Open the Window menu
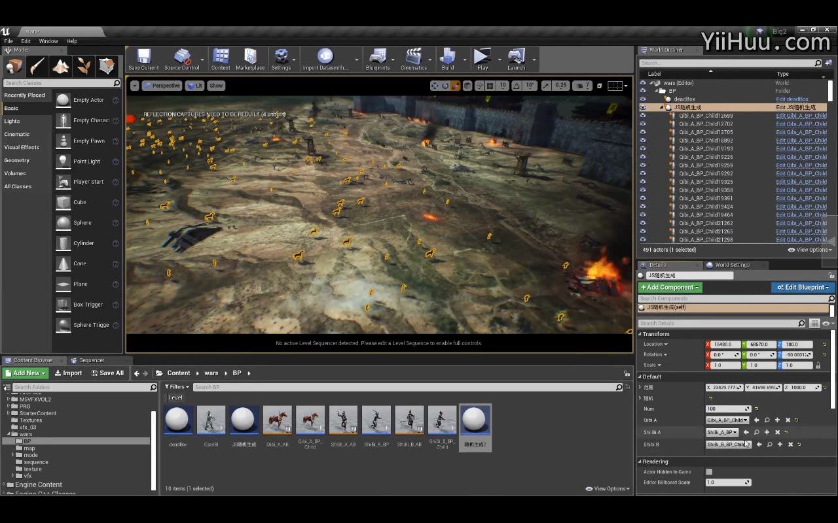 pyautogui.click(x=48, y=41)
